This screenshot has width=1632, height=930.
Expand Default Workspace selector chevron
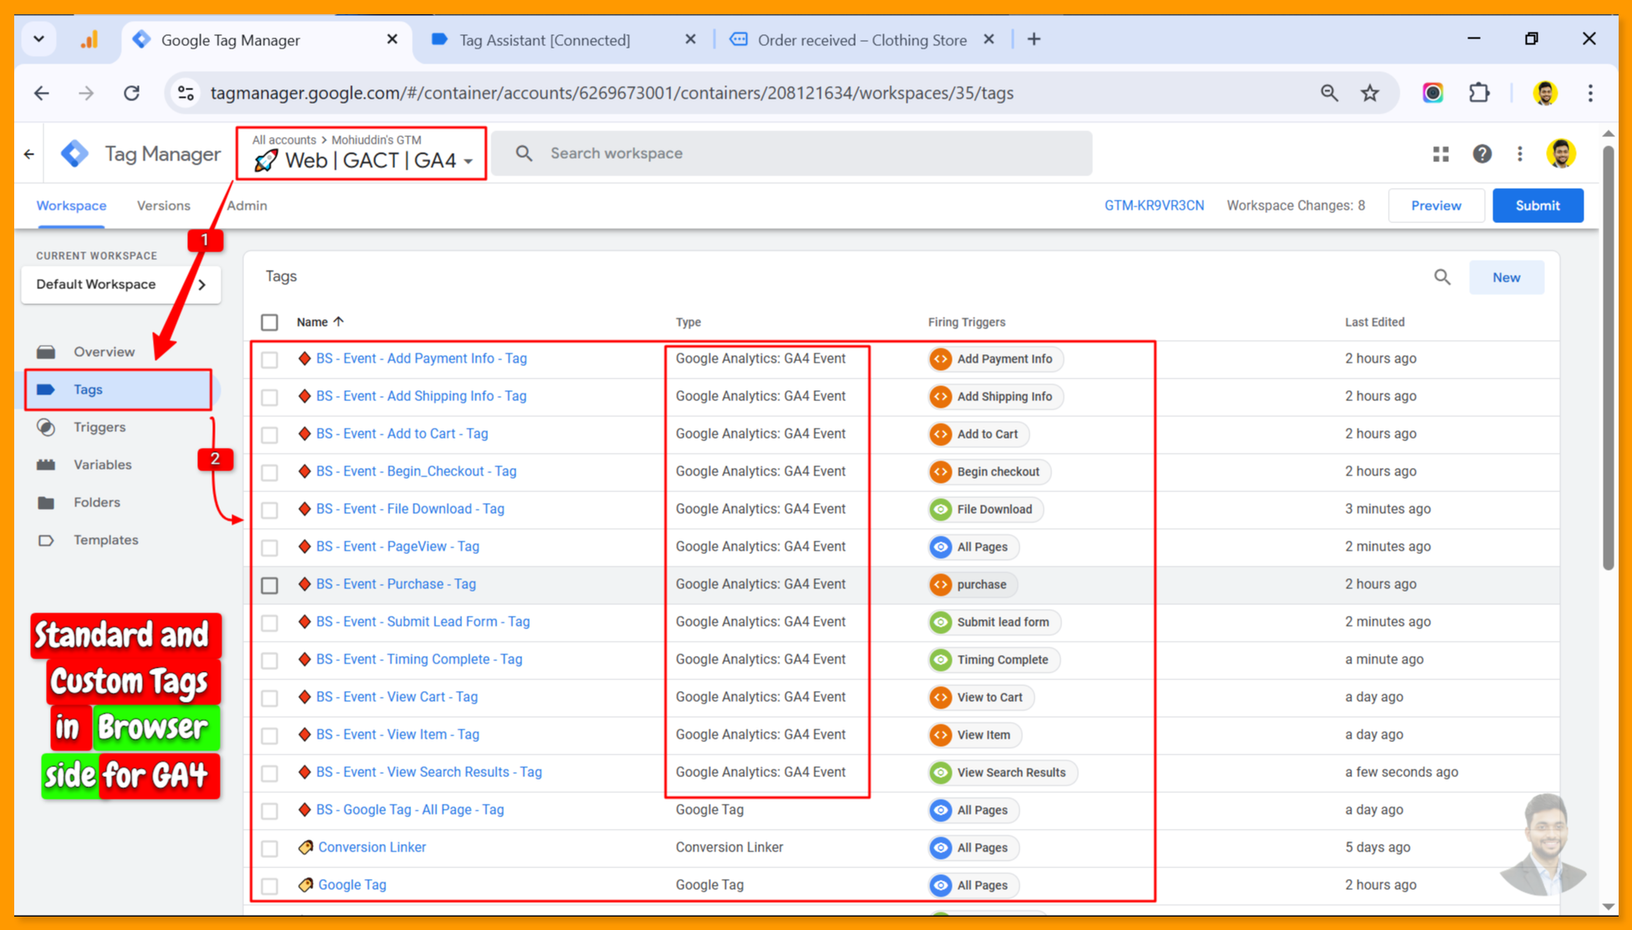[201, 284]
